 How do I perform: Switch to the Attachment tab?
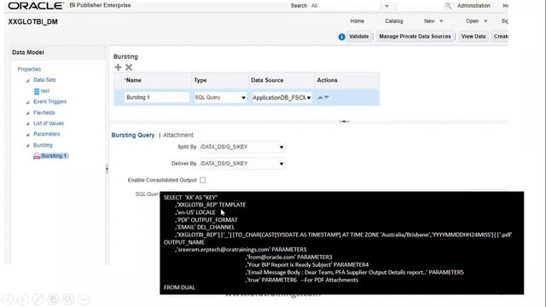coord(178,135)
